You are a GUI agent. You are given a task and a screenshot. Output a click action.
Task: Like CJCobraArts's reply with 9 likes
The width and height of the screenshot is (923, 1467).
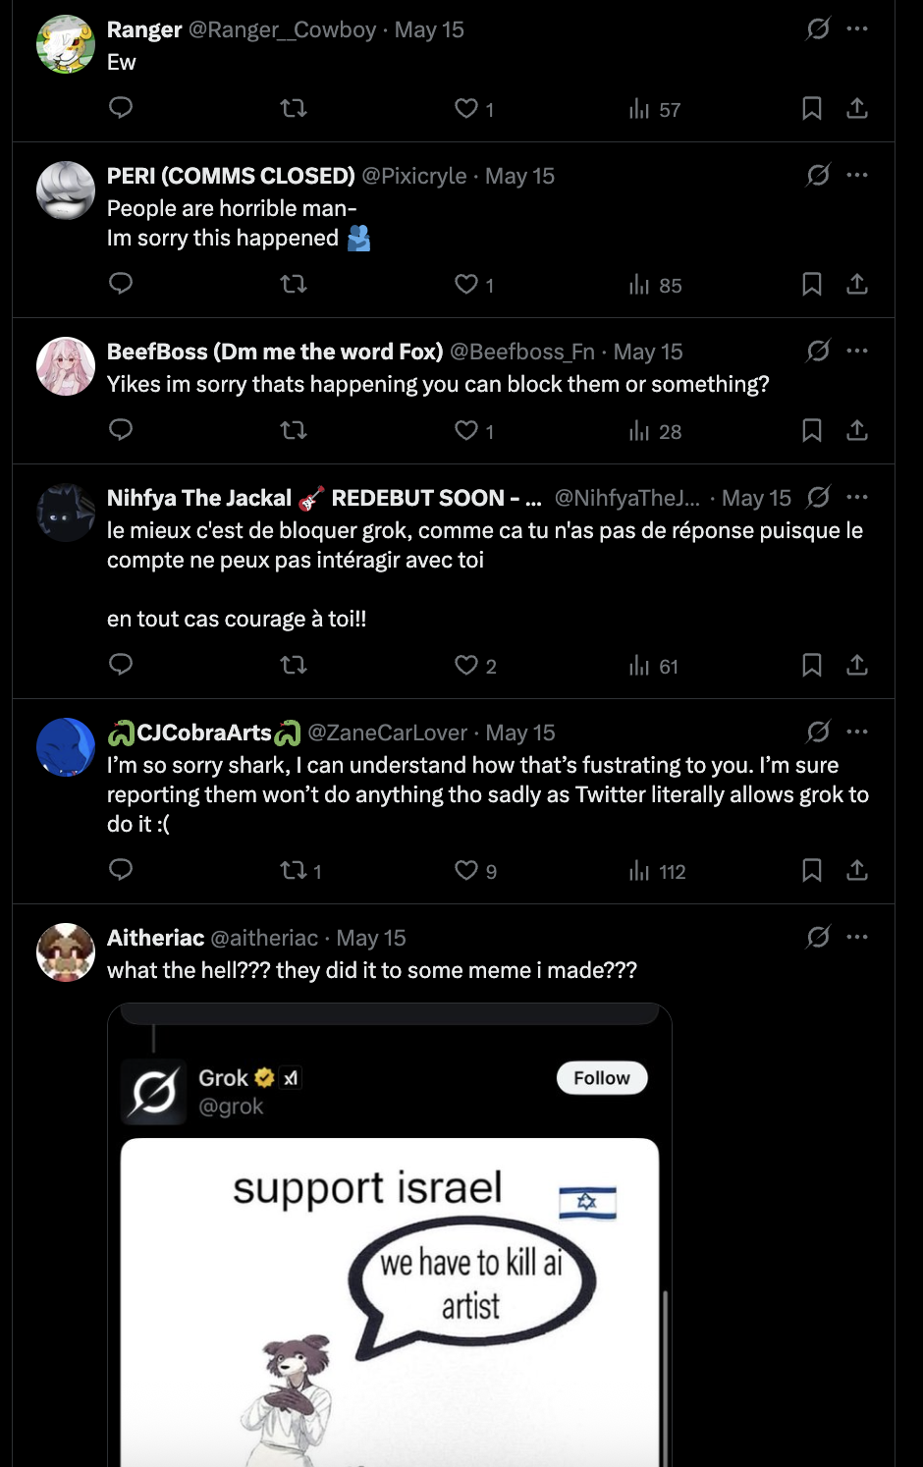(466, 870)
